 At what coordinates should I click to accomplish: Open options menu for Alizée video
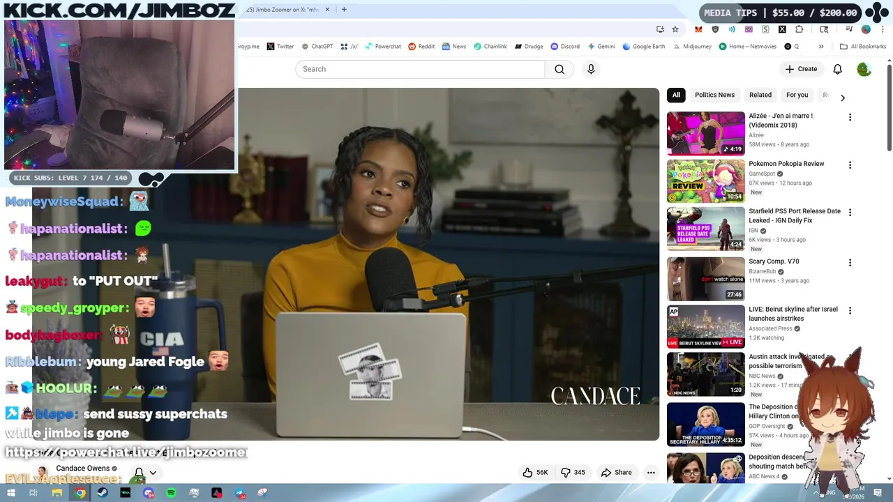pos(850,117)
